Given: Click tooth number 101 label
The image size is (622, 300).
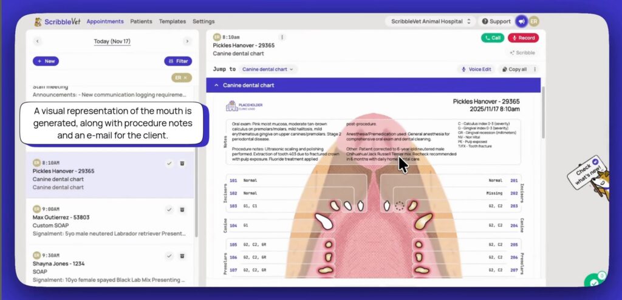Looking at the screenshot, I should 233,181.
